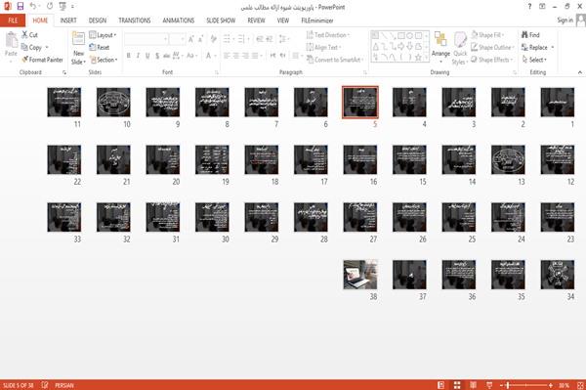This screenshot has height=390, width=586.
Task: Click PERSIAN language indicator
Action: (x=64, y=385)
